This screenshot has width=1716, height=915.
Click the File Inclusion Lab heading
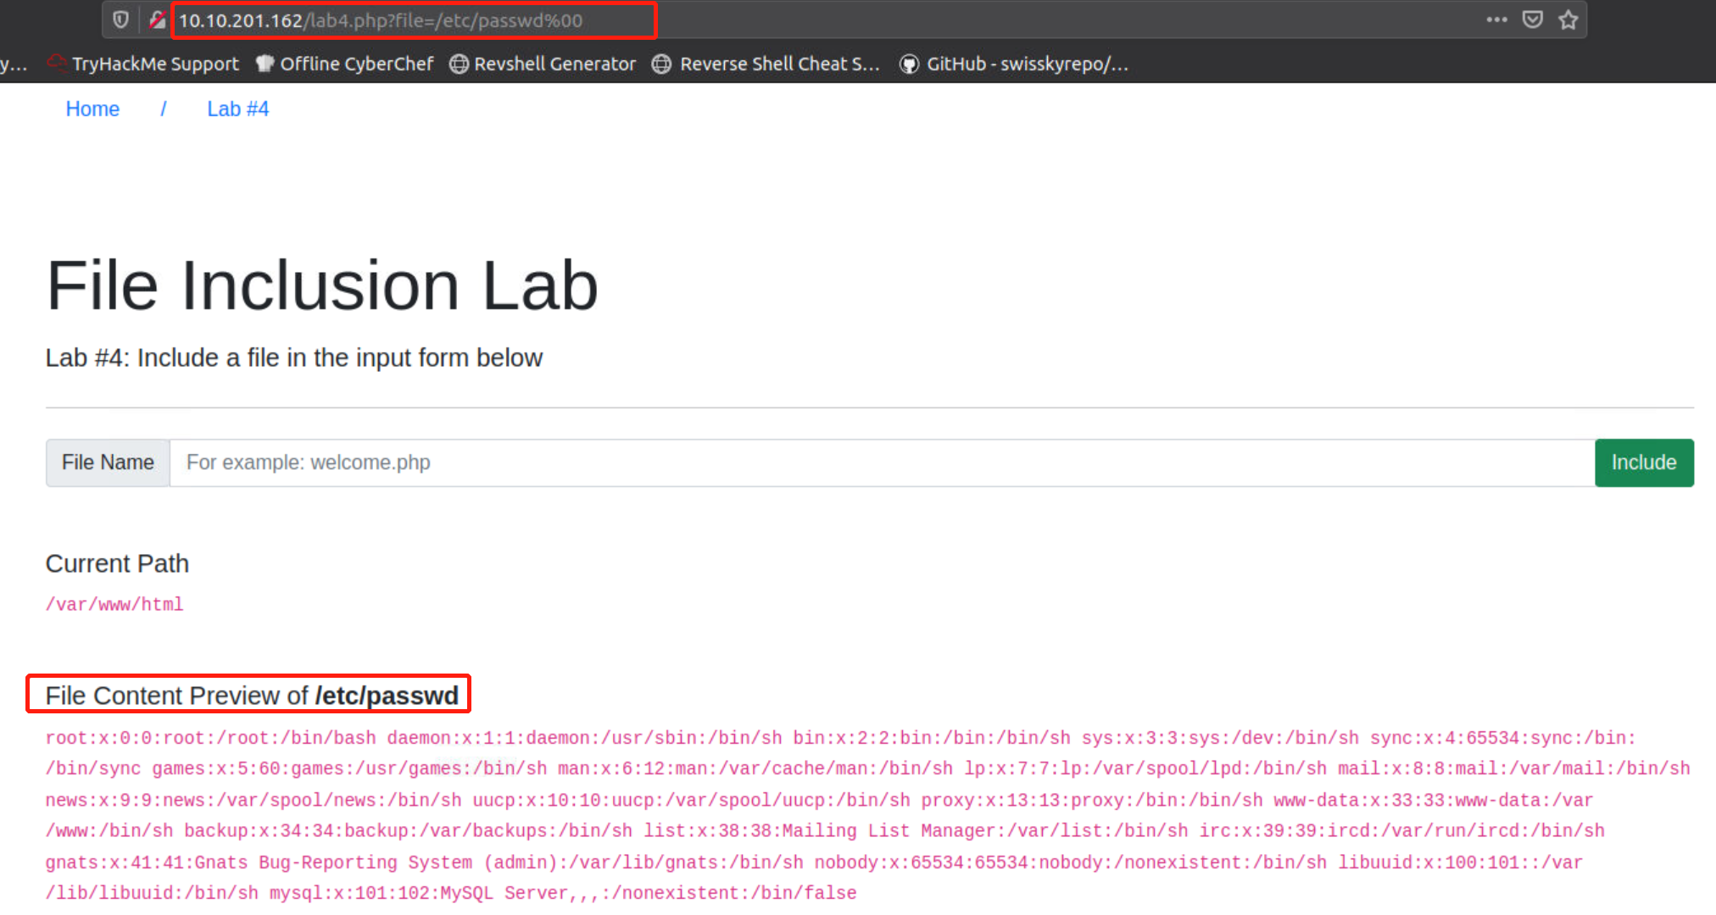pyautogui.click(x=322, y=286)
